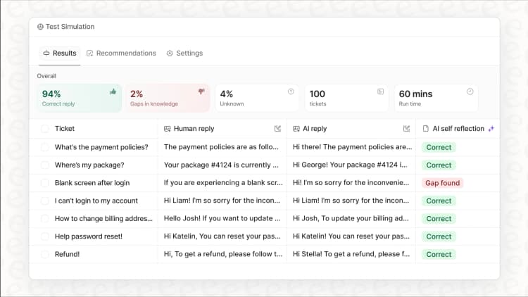The image size is (528, 297).
Task: Toggle the select-all checkbox in Ticket header
Action: coord(45,129)
